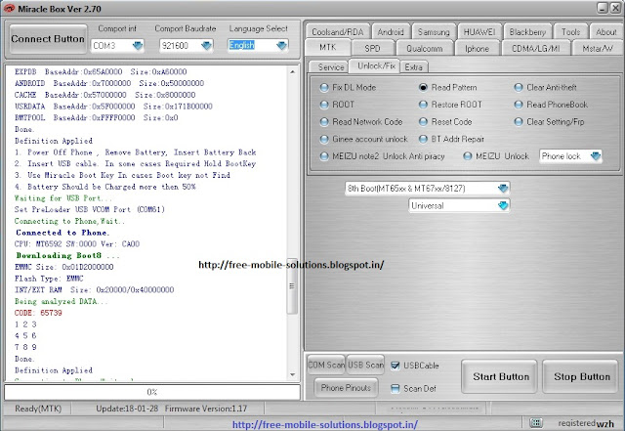Click the Connected to Phone log line
Screen dimensions: 625x431
pos(62,233)
